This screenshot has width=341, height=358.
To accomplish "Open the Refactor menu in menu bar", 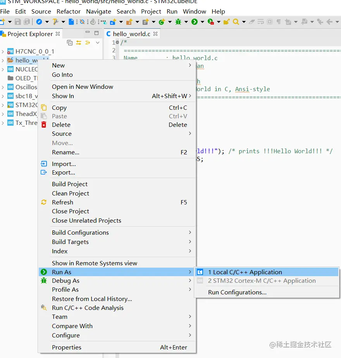I will pyautogui.click(x=69, y=11).
